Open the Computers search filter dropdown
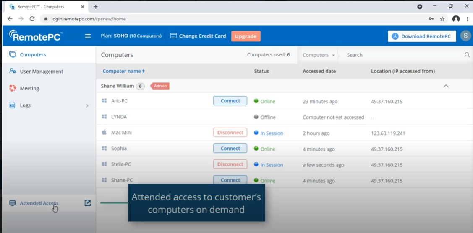The image size is (473, 233). coord(319,55)
